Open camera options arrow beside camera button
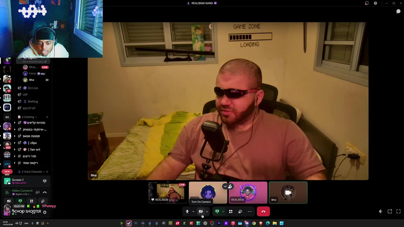This screenshot has width=404, height=227. click(207, 212)
